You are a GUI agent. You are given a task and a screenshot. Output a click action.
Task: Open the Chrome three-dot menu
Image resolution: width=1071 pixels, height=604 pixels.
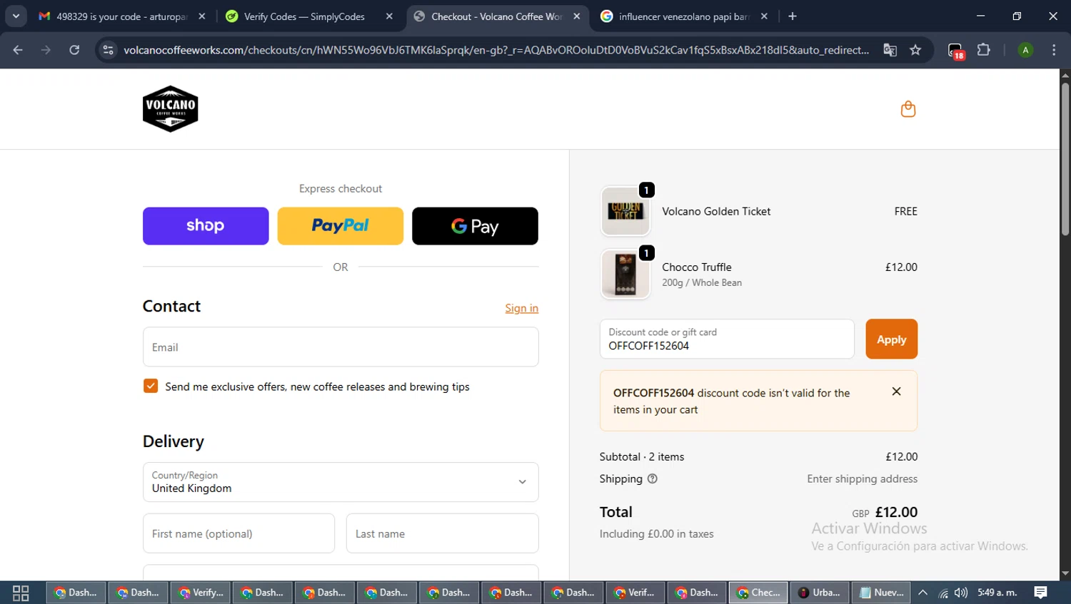pos(1054,50)
